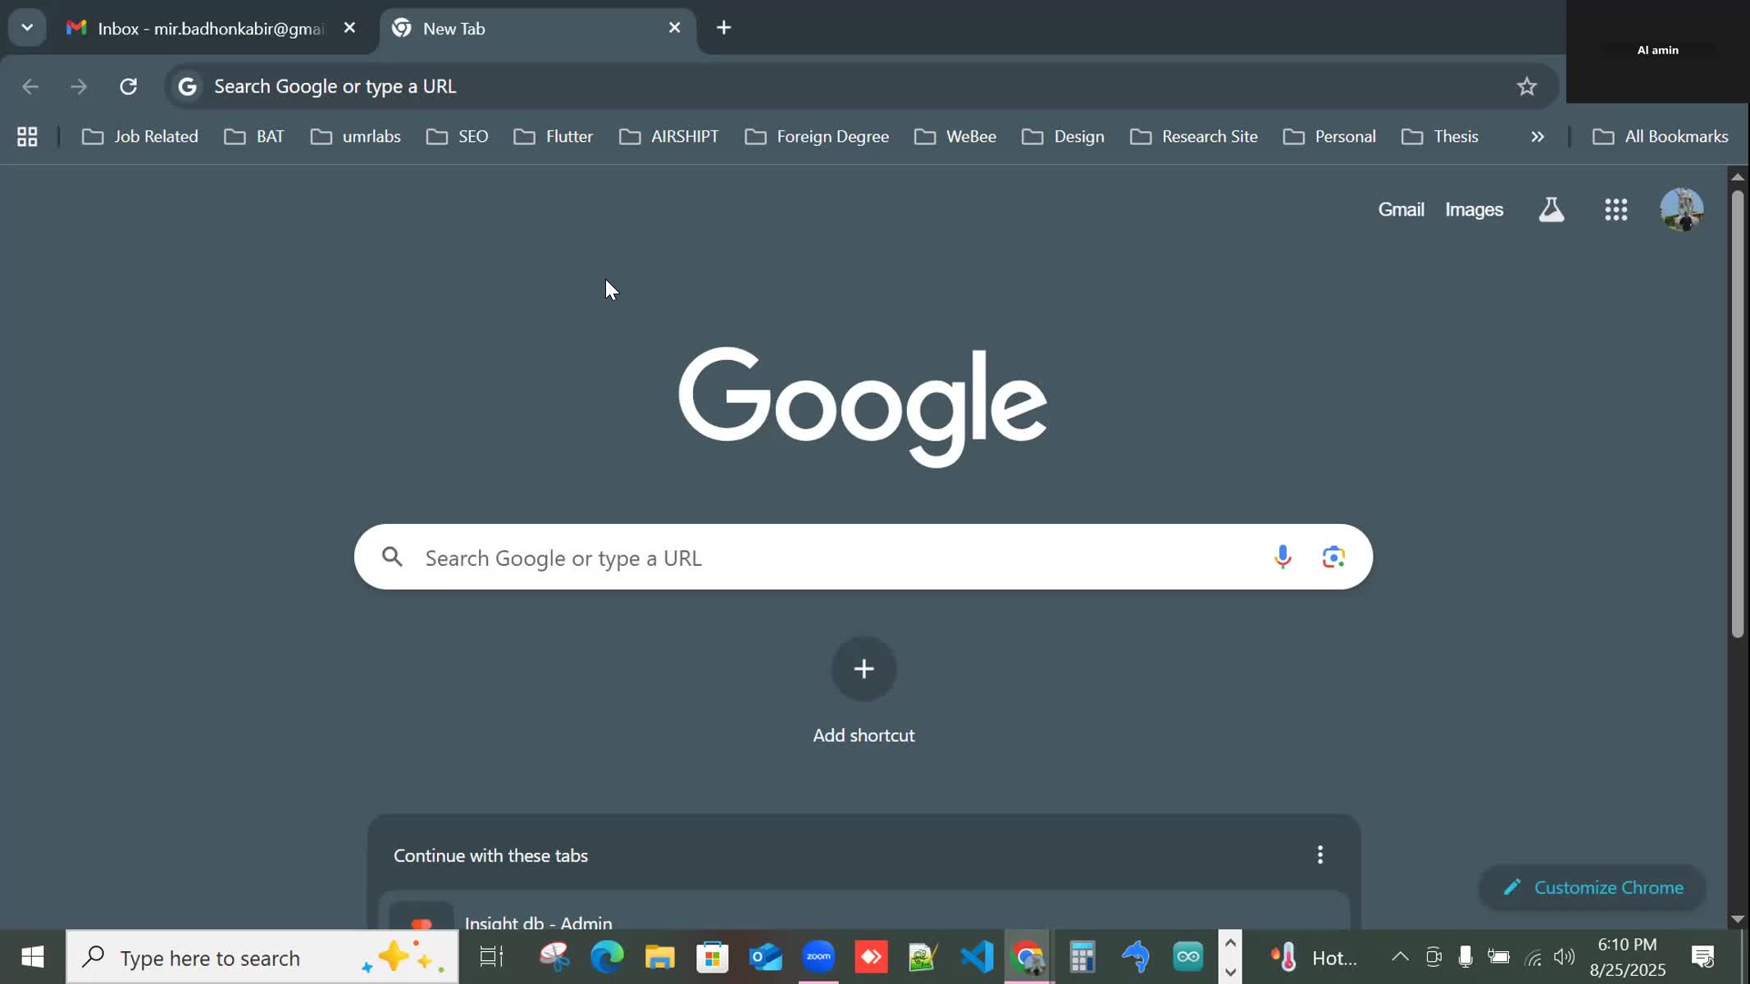1750x984 pixels.
Task: Open Task View in the taskbar
Action: pos(492,956)
